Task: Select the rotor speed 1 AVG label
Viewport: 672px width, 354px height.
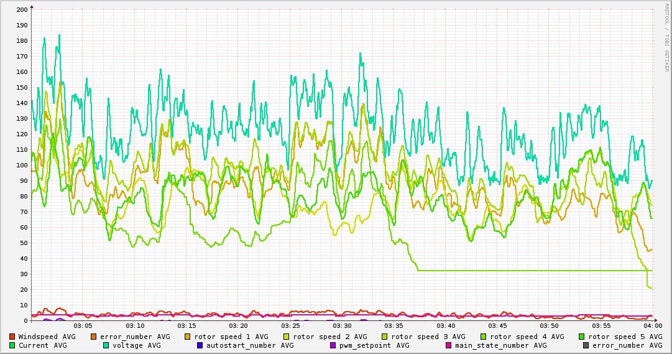Action: [x=231, y=337]
